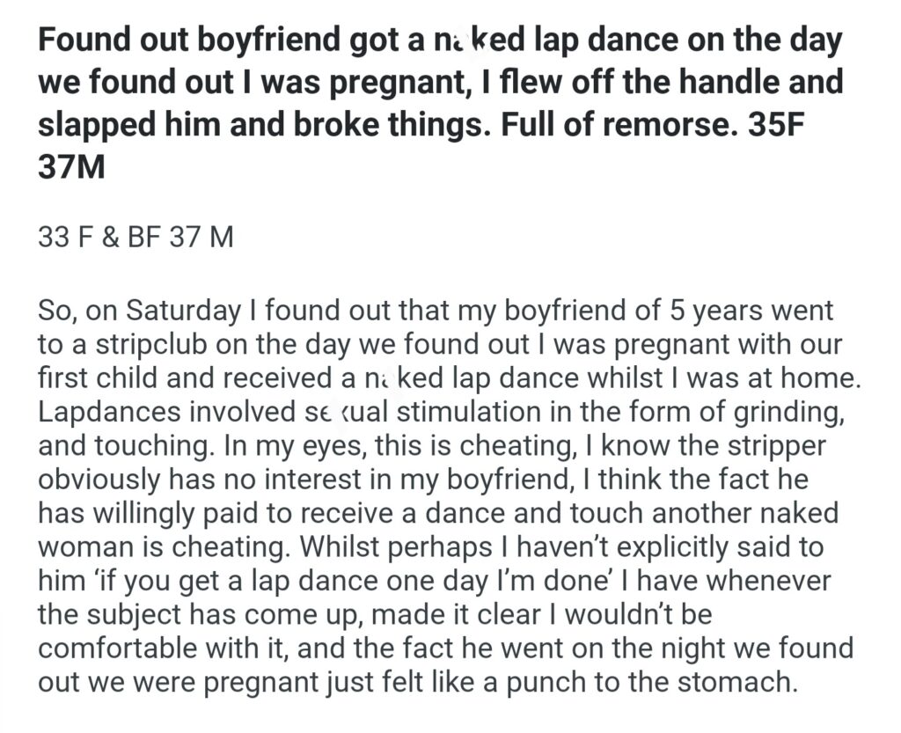Click '37M' at the title's end
Screen dimensions: 901x733
point(71,165)
